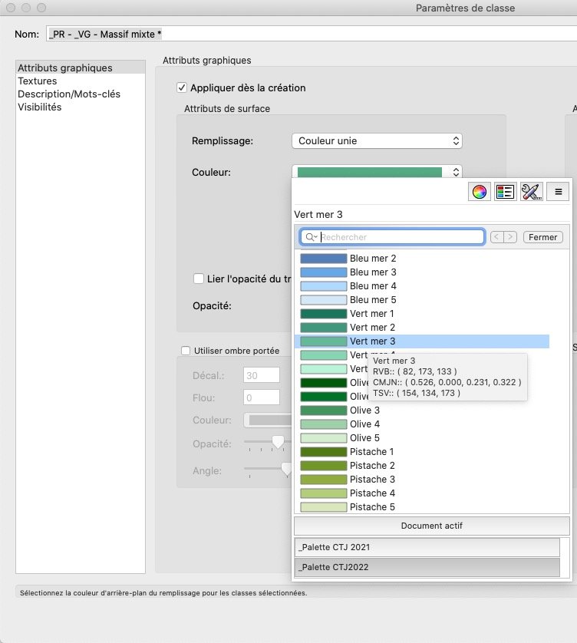Open the Remplissage 'Couleur unie' dropdown
The width and height of the screenshot is (577, 643).
tap(377, 141)
